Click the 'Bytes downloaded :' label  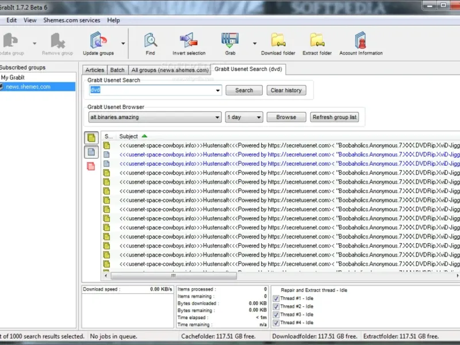(x=198, y=304)
